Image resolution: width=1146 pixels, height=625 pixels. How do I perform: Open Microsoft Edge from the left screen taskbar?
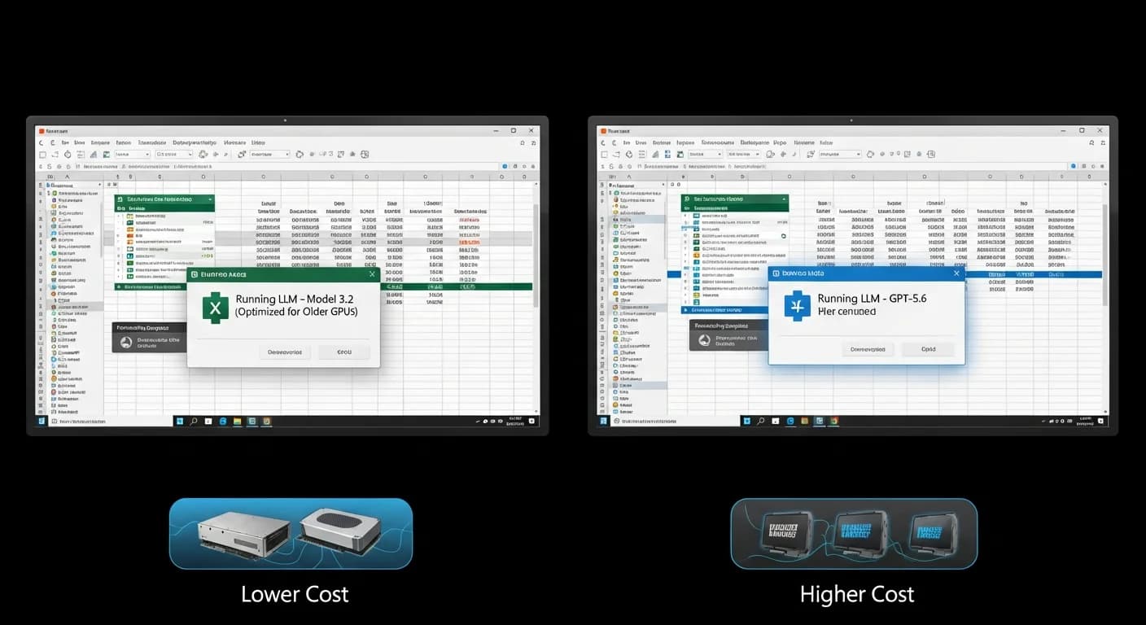223,422
